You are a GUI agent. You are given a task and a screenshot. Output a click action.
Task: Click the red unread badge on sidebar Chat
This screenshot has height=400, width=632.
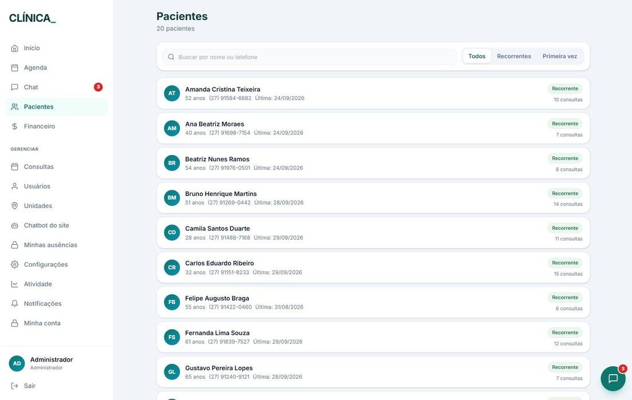pyautogui.click(x=98, y=87)
